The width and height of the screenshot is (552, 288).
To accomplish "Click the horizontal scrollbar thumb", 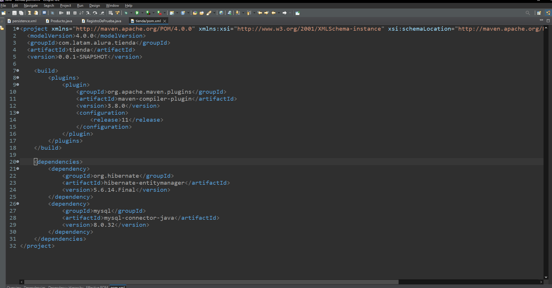I will click(211, 282).
